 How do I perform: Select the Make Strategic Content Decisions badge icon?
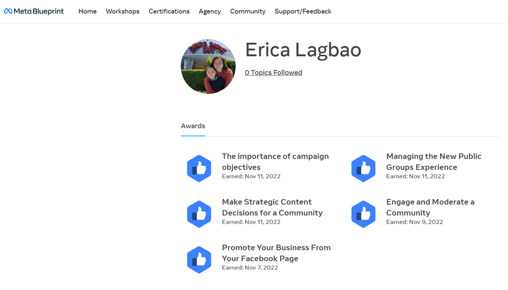pyautogui.click(x=199, y=214)
